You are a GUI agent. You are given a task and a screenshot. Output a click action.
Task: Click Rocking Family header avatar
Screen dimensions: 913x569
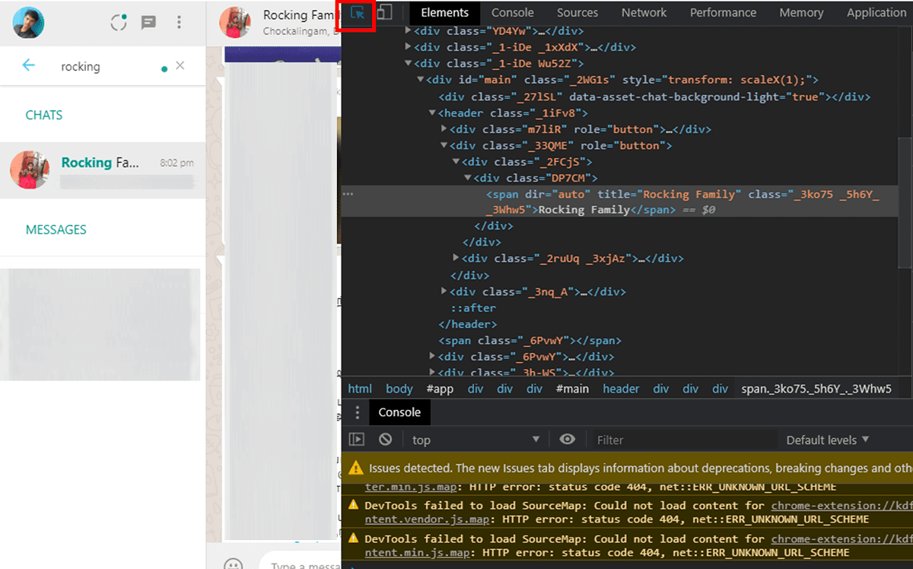(x=235, y=22)
